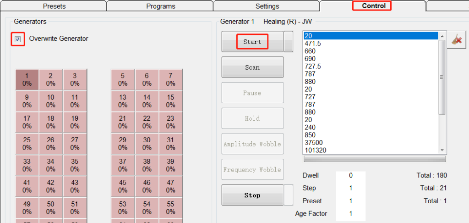Click the Dwell value field
Screen dimensions: 469x223
pos(350,175)
